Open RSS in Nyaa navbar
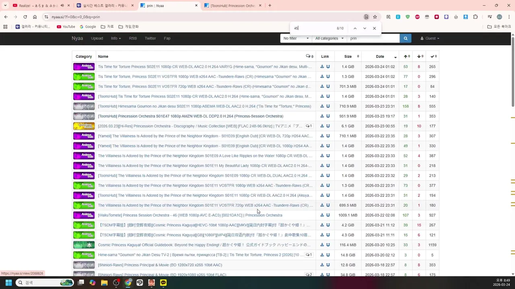The height and width of the screenshot is (289, 515). click(133, 38)
